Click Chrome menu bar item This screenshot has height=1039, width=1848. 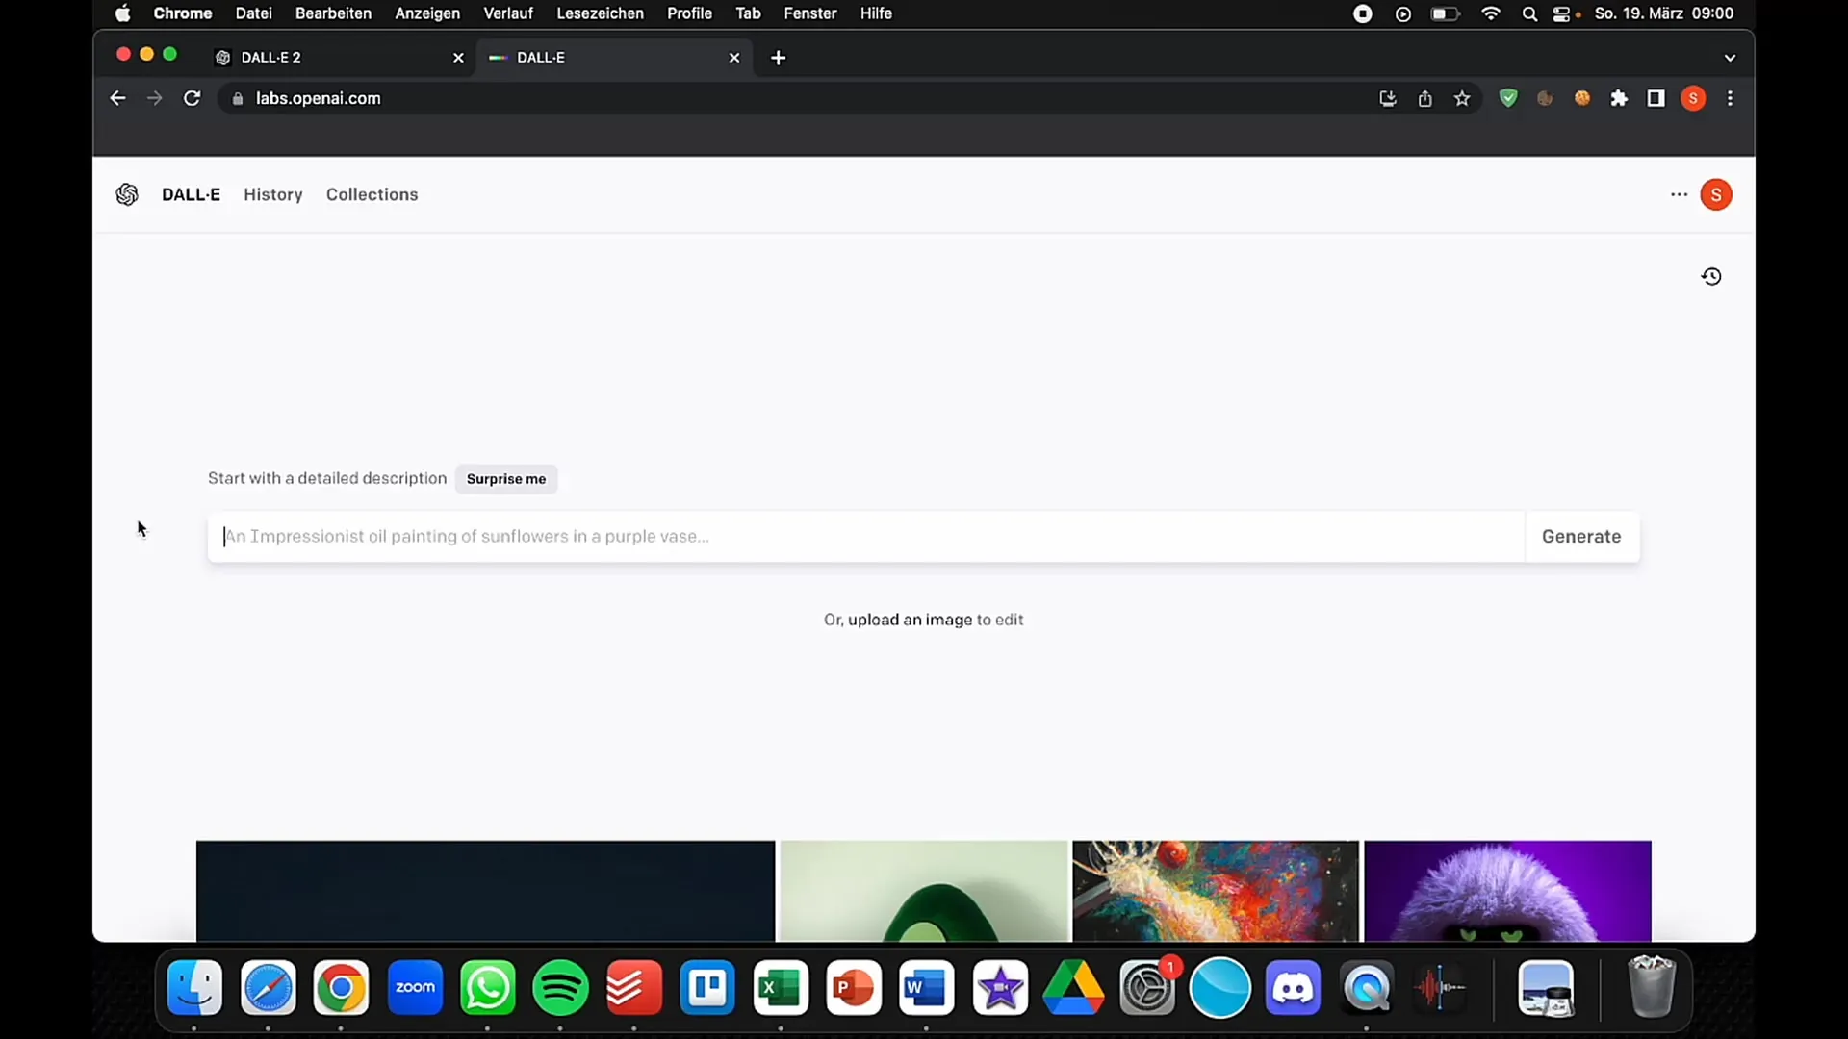click(x=182, y=14)
